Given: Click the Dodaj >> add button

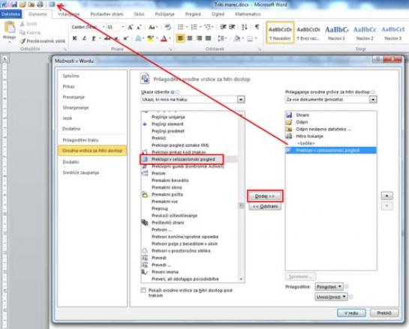Looking at the screenshot, I should click(x=265, y=196).
